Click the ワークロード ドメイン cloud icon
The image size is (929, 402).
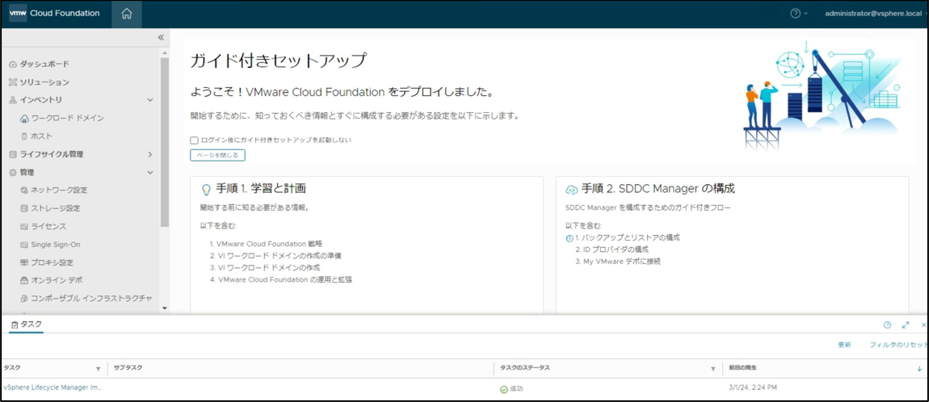(24, 119)
